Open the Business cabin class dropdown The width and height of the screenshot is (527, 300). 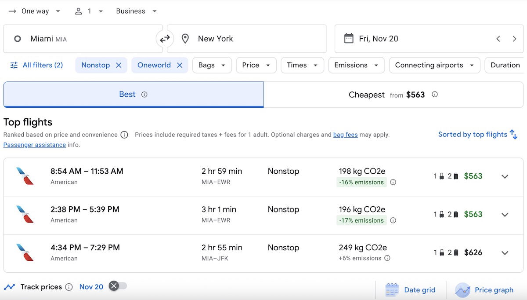136,11
